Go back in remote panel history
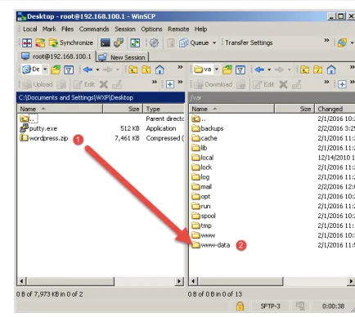Viewport: 355px width, 317px height. point(259,69)
